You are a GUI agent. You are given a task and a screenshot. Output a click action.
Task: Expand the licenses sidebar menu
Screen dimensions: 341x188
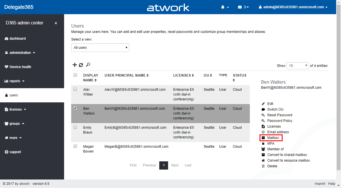tap(15, 109)
